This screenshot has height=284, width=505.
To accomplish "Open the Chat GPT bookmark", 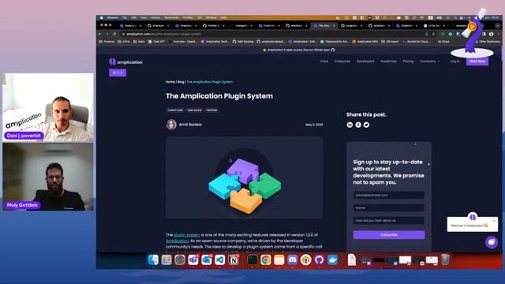I will [x=156, y=42].
